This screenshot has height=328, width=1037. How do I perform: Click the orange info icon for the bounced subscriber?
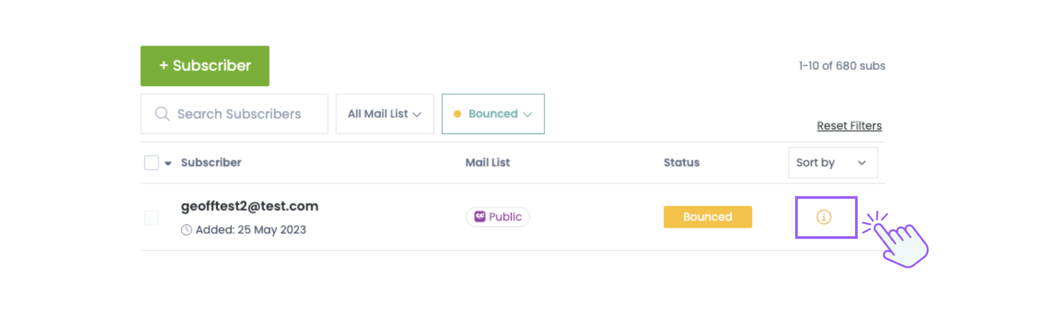pos(823,217)
